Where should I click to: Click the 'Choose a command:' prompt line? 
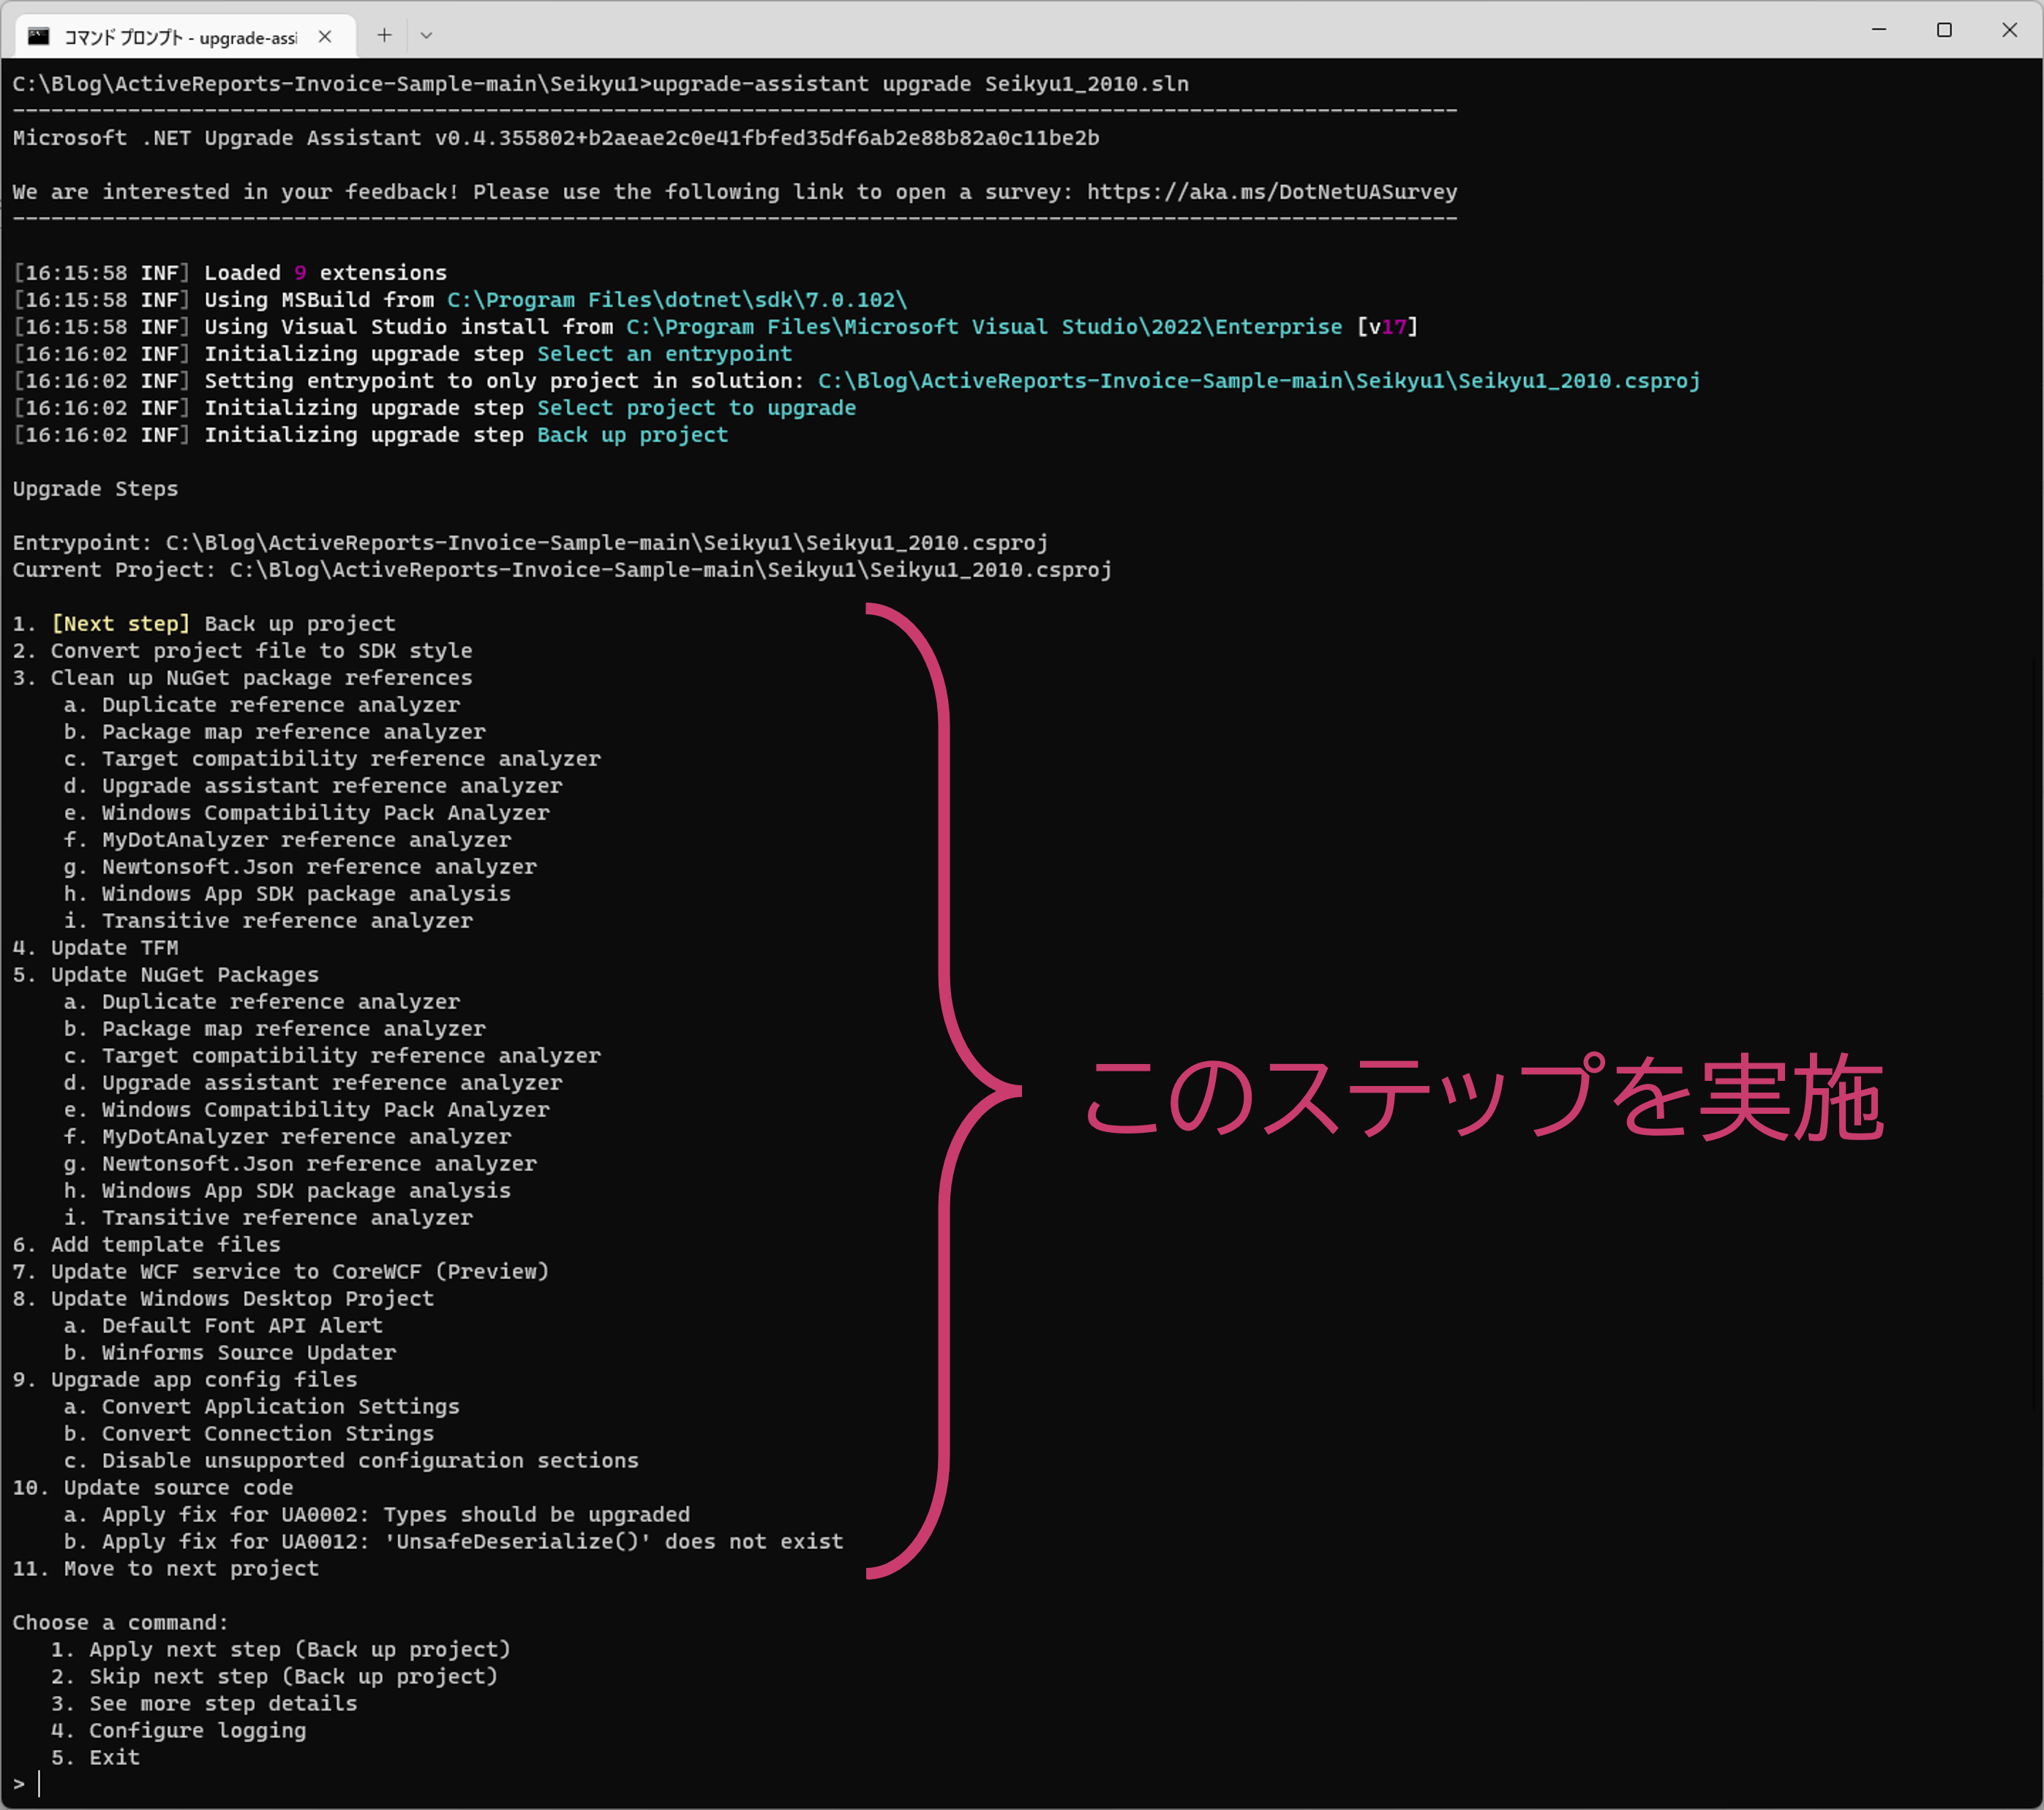click(x=120, y=1622)
